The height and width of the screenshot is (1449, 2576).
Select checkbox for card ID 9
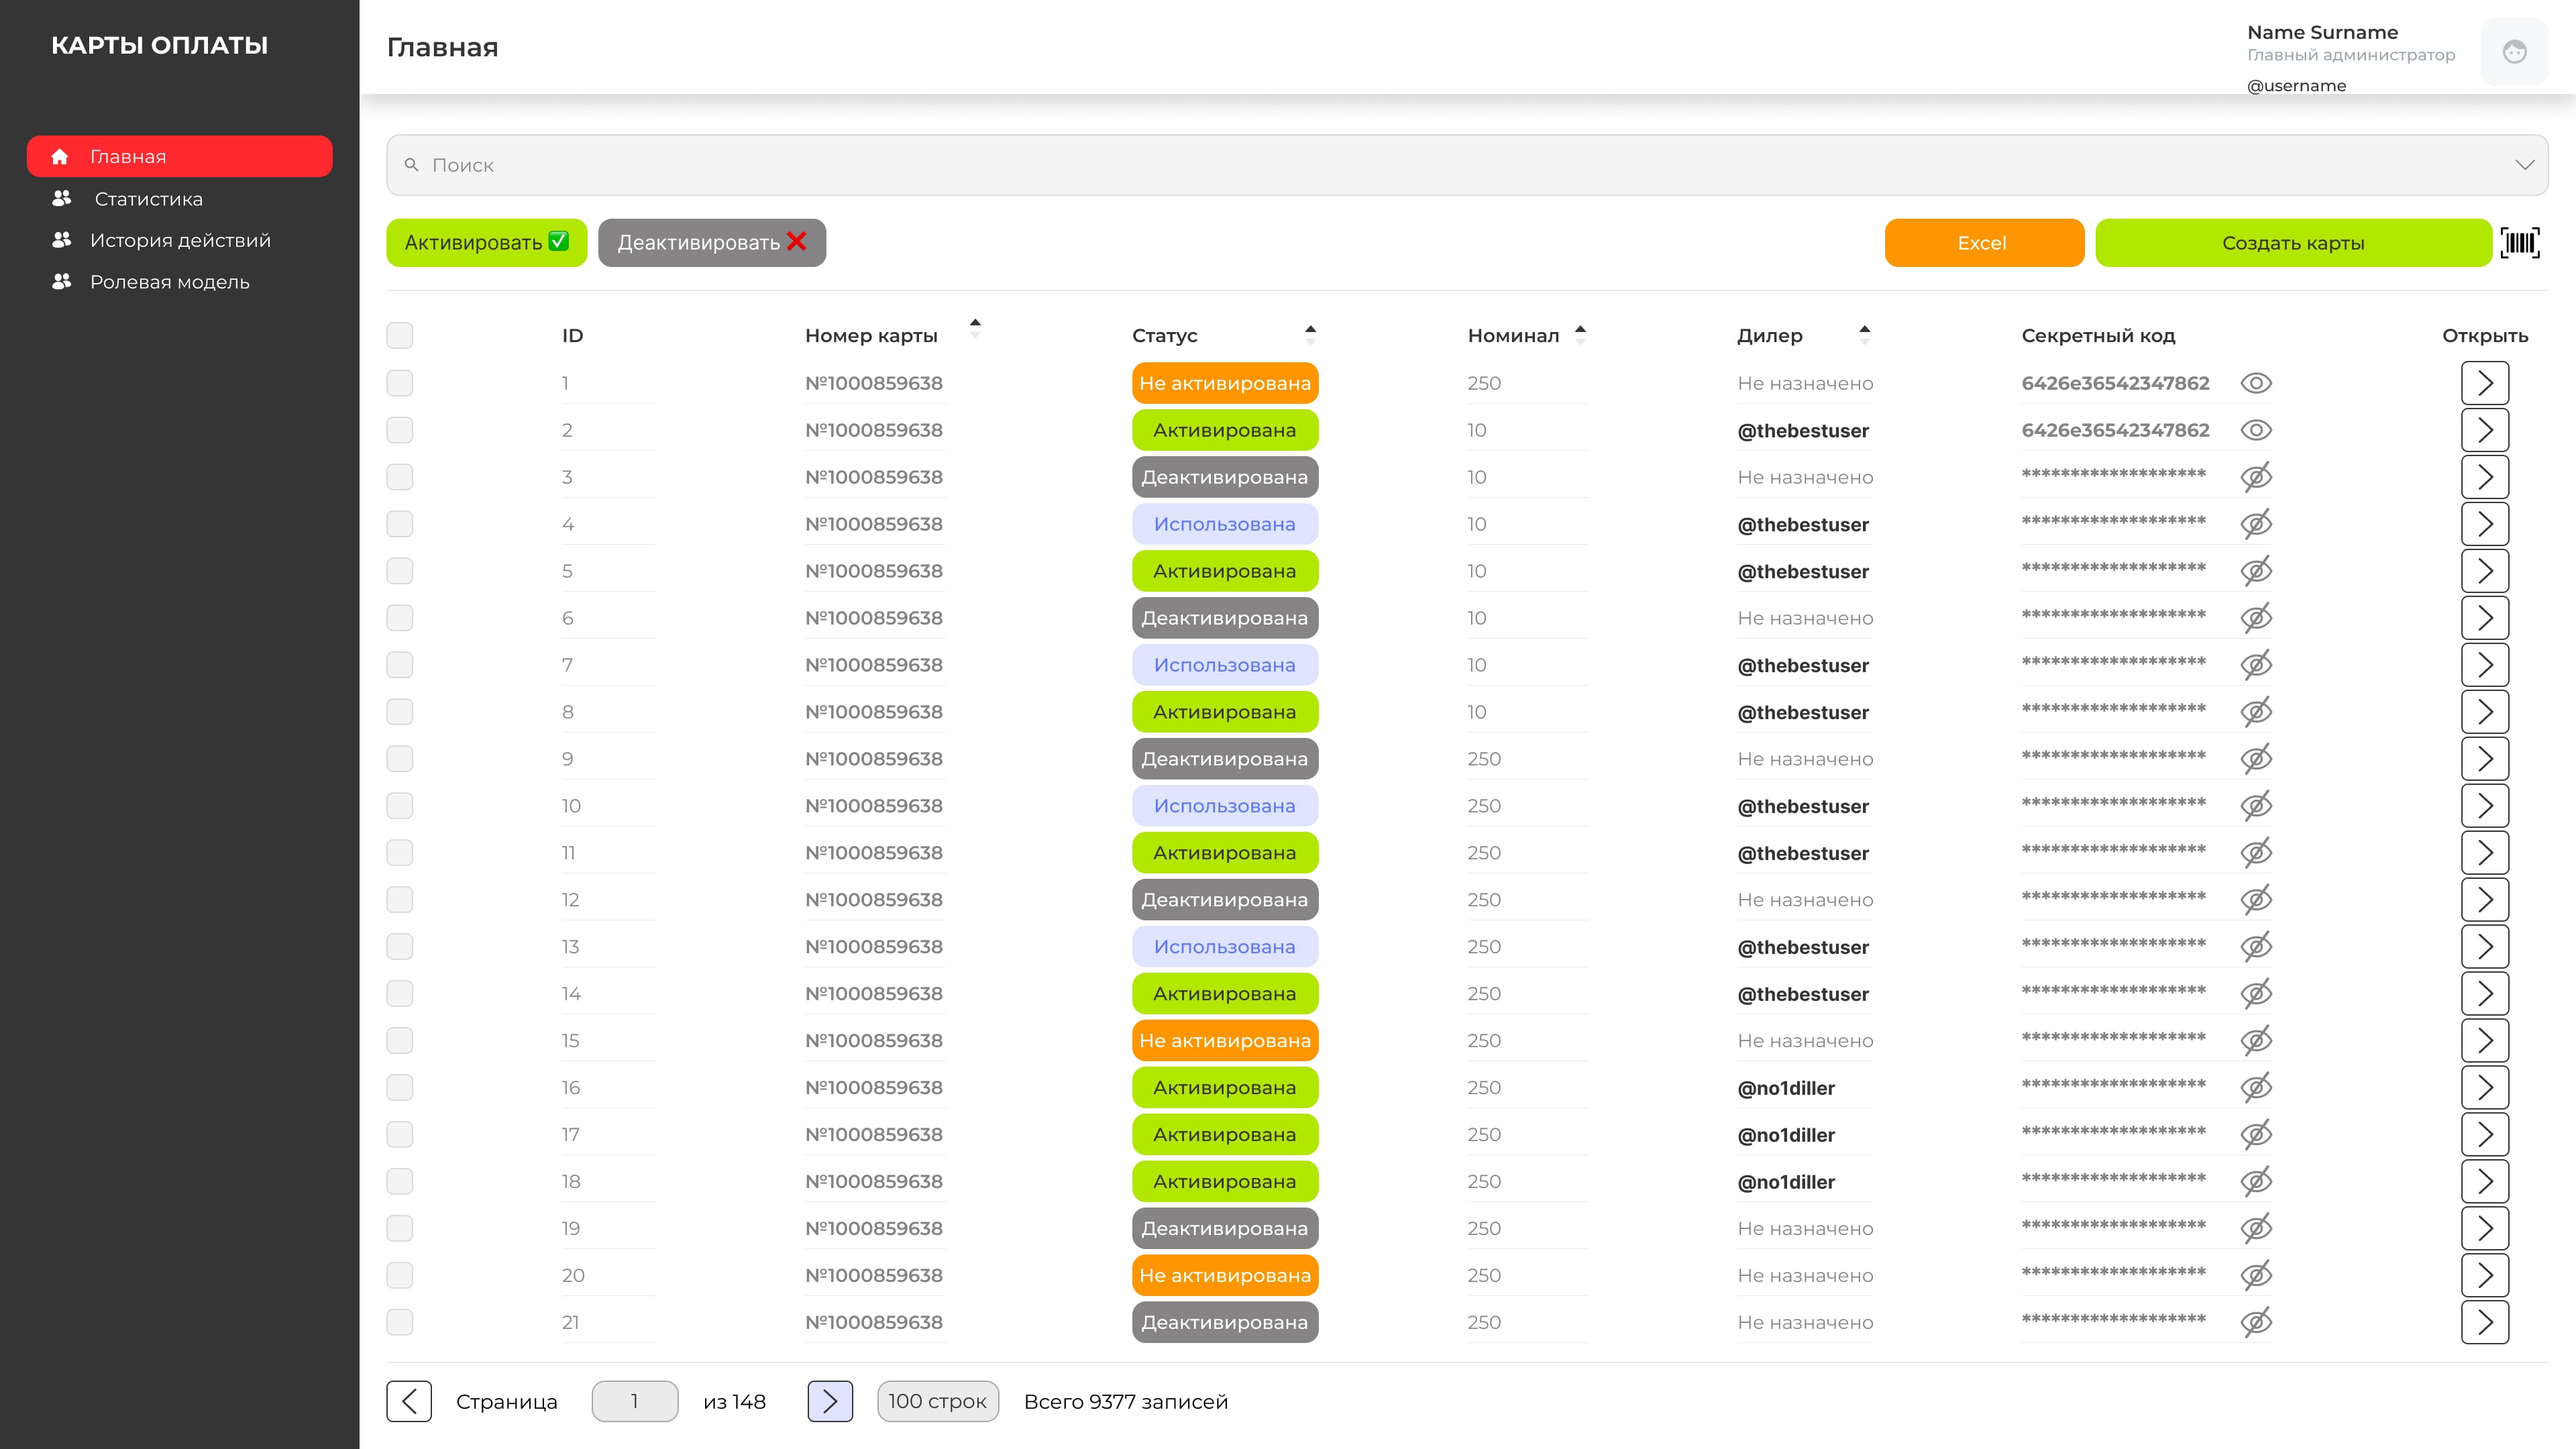[x=400, y=759]
